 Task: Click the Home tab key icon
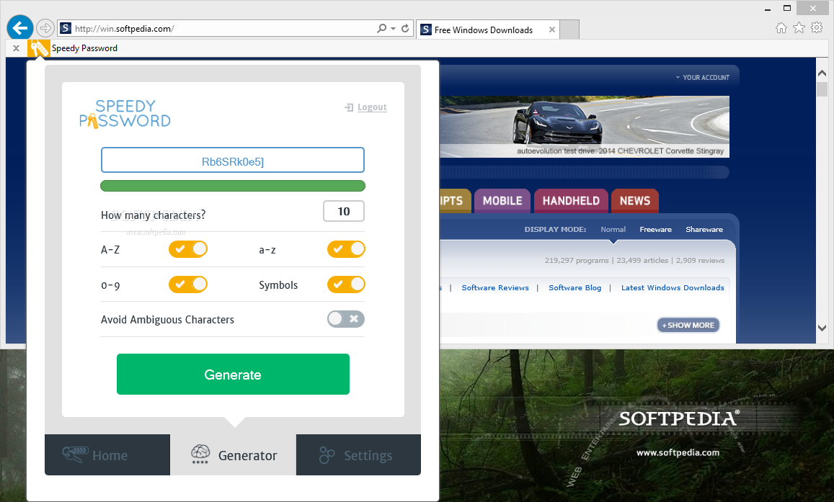75,454
